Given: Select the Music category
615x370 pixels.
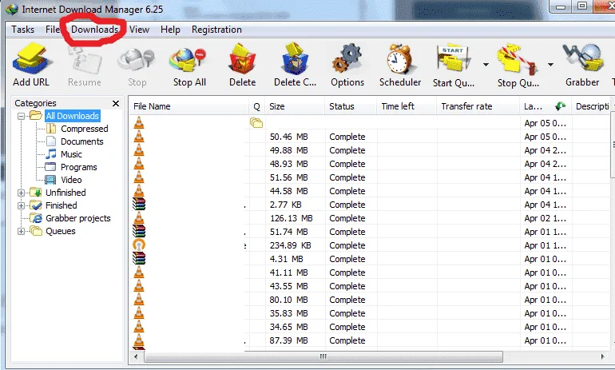Looking at the screenshot, I should pos(71,154).
